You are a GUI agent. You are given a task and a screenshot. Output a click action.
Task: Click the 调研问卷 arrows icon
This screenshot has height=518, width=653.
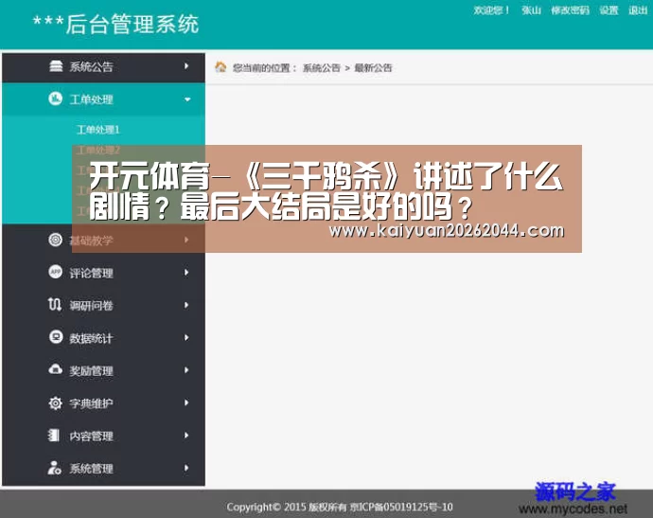(55, 305)
